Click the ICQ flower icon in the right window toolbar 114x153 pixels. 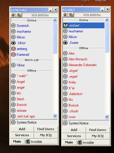[x=65, y=15]
